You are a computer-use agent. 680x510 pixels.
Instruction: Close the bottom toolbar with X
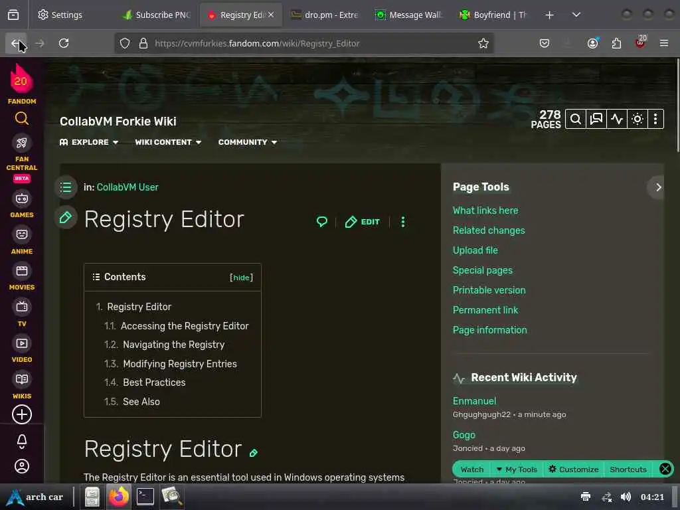[665, 469]
